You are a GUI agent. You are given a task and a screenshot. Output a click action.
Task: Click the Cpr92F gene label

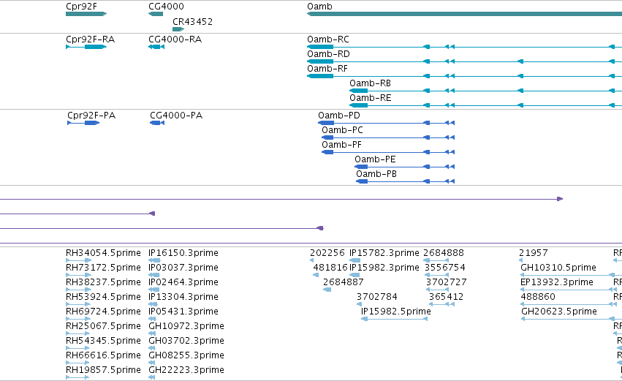click(x=81, y=7)
